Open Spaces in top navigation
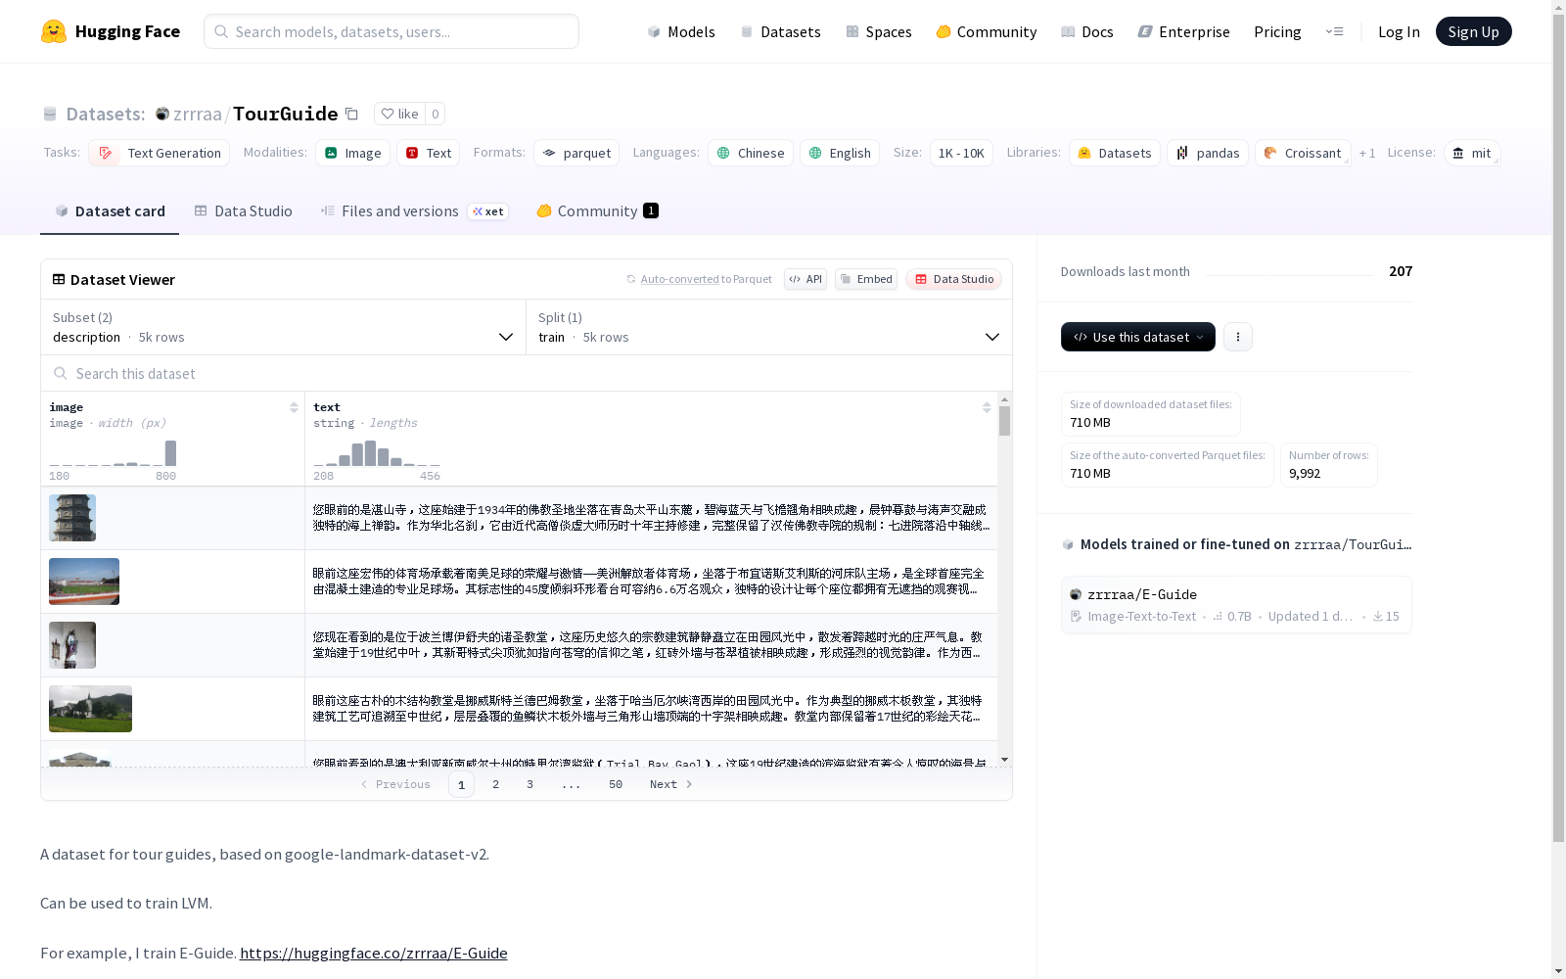The width and height of the screenshot is (1566, 979). [879, 31]
